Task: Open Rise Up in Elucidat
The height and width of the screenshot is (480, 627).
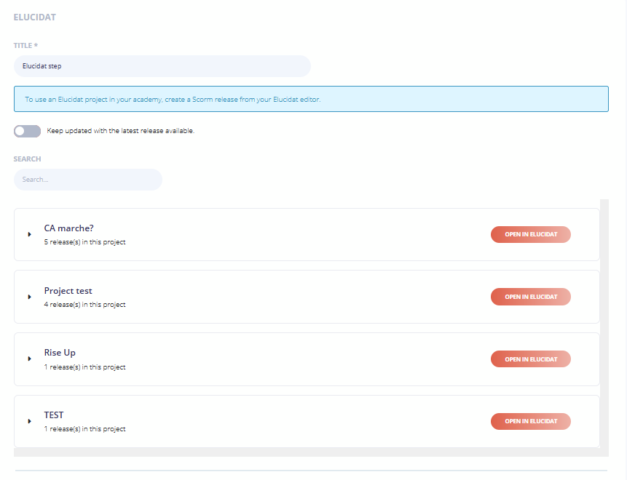Action: tap(531, 359)
